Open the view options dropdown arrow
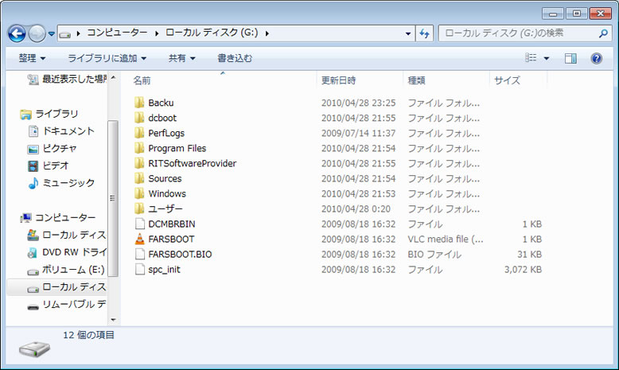Image resolution: width=619 pixels, height=370 pixels. pos(547,58)
